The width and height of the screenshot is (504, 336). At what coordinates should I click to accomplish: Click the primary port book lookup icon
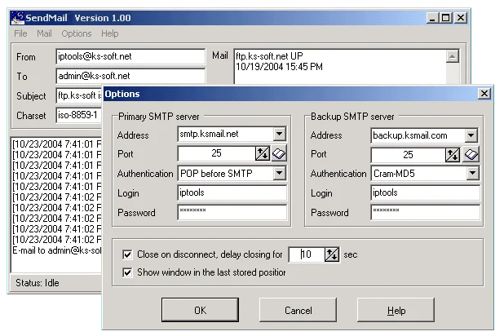point(279,153)
